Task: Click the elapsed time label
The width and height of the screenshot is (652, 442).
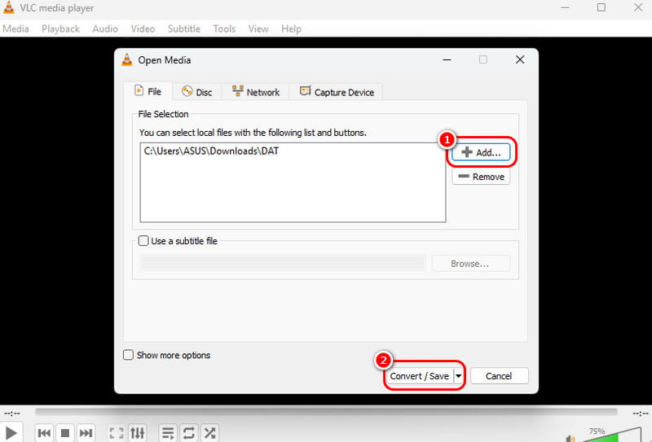Action: pos(12,414)
